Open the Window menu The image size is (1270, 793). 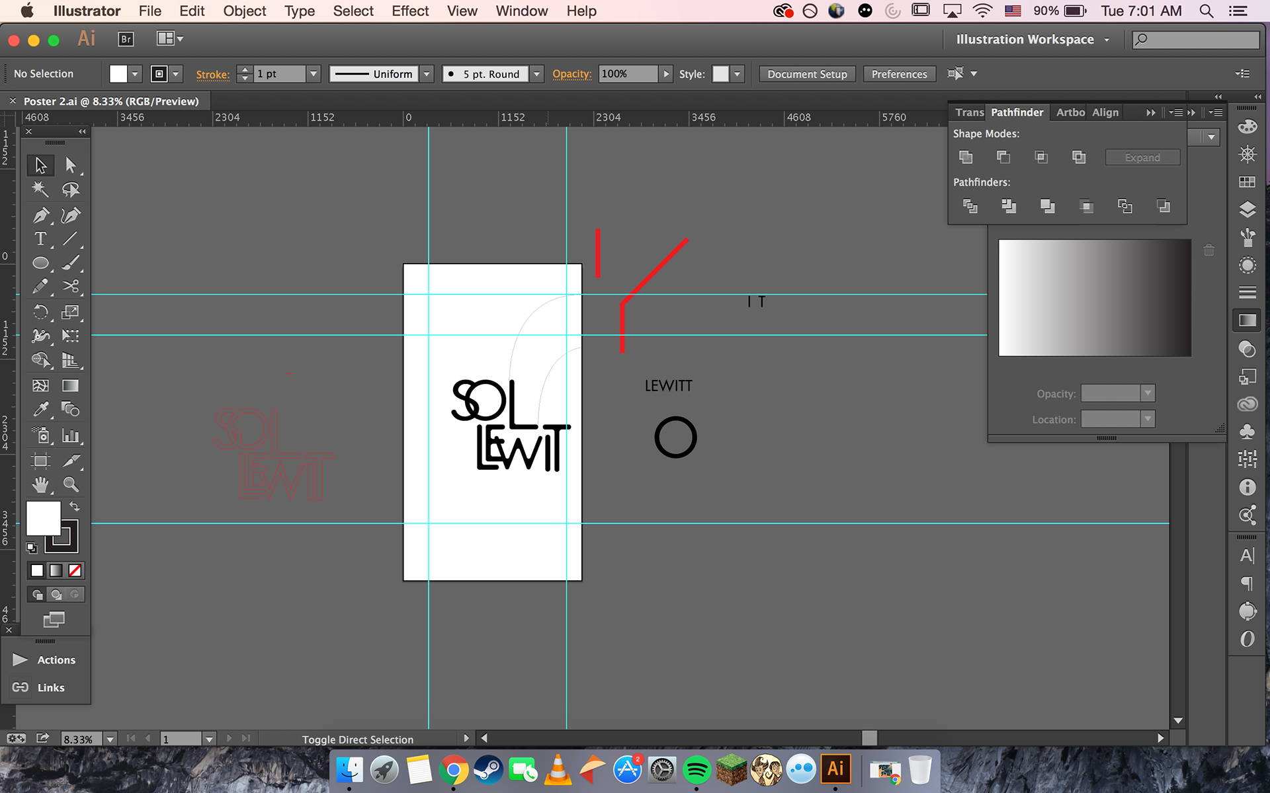pyautogui.click(x=521, y=11)
